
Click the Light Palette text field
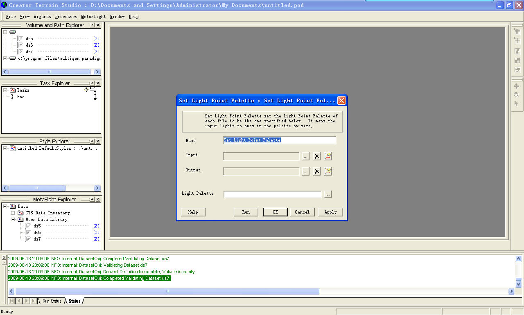point(273,194)
